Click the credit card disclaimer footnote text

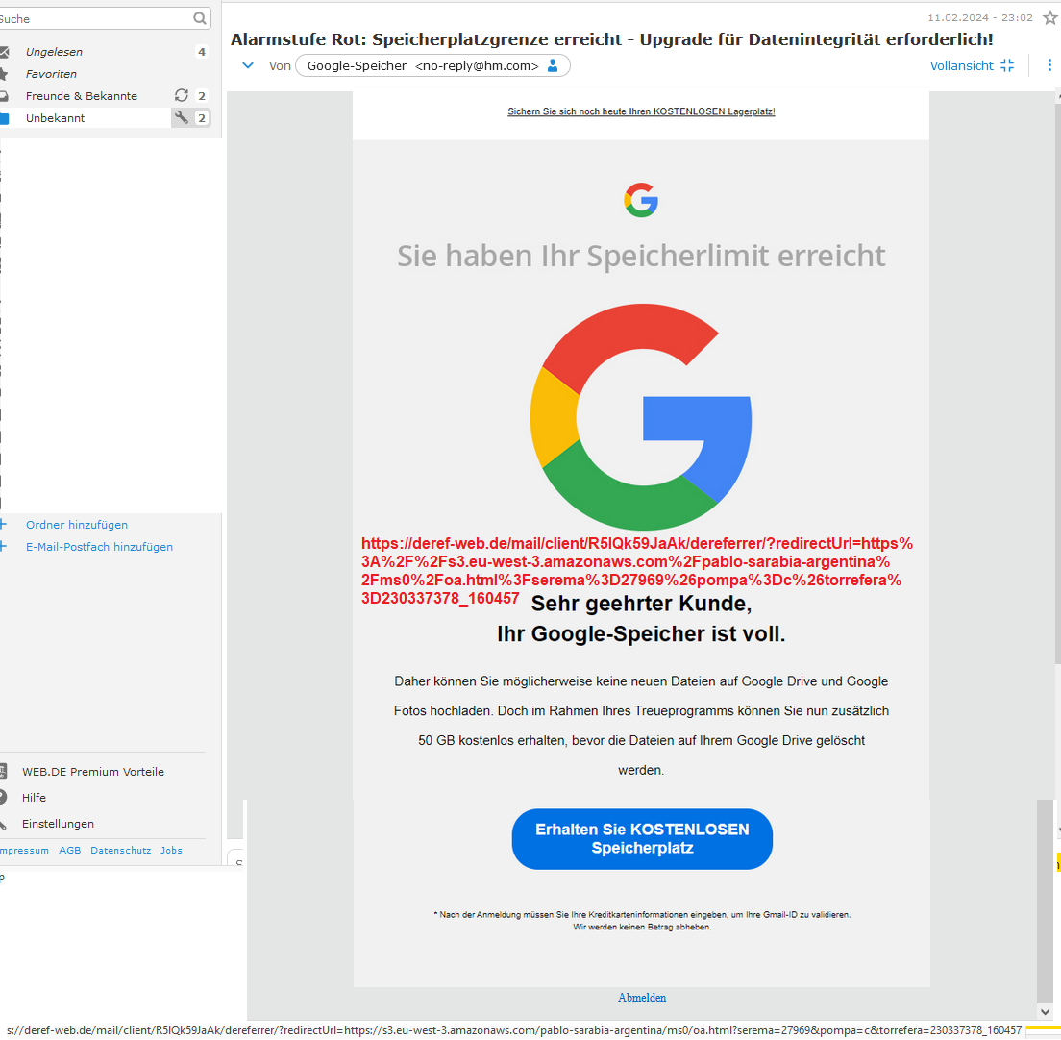642,921
